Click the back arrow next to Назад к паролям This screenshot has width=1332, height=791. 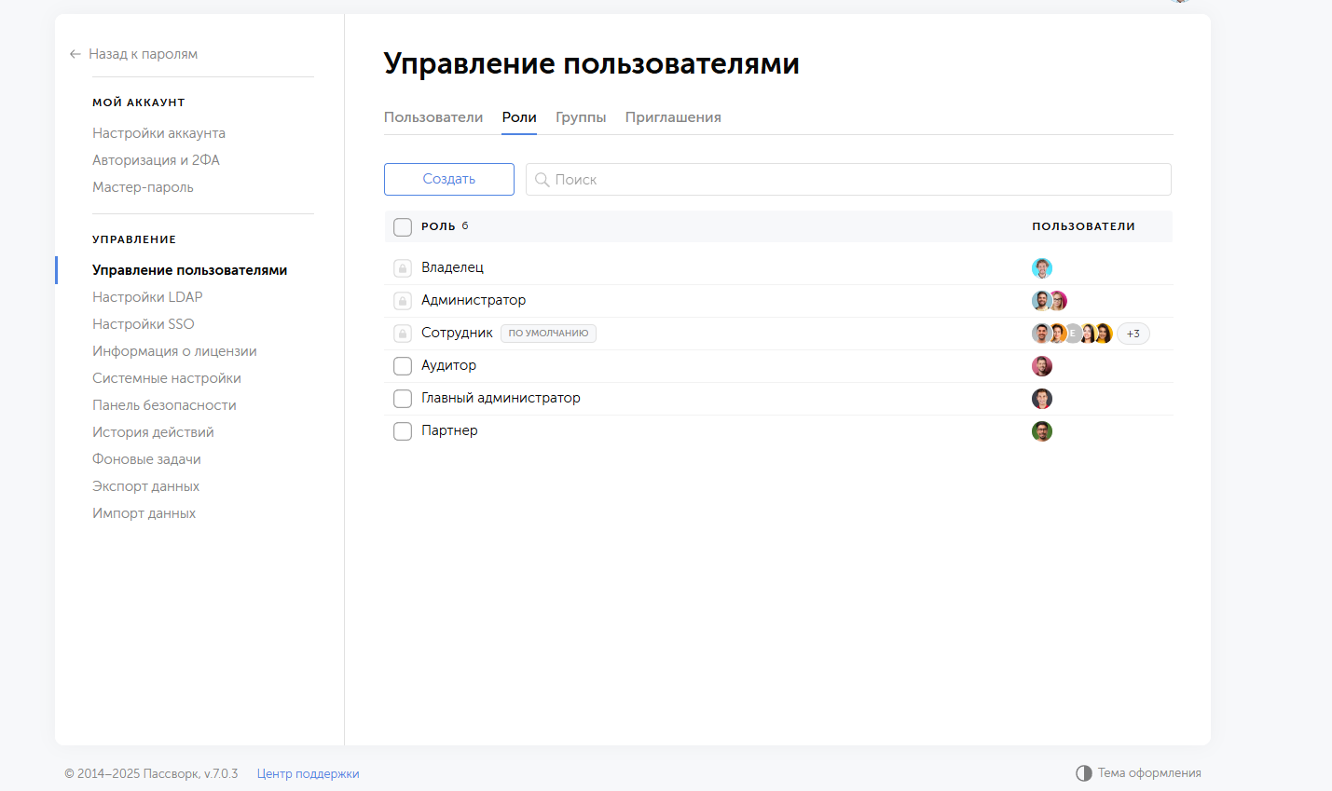point(75,54)
